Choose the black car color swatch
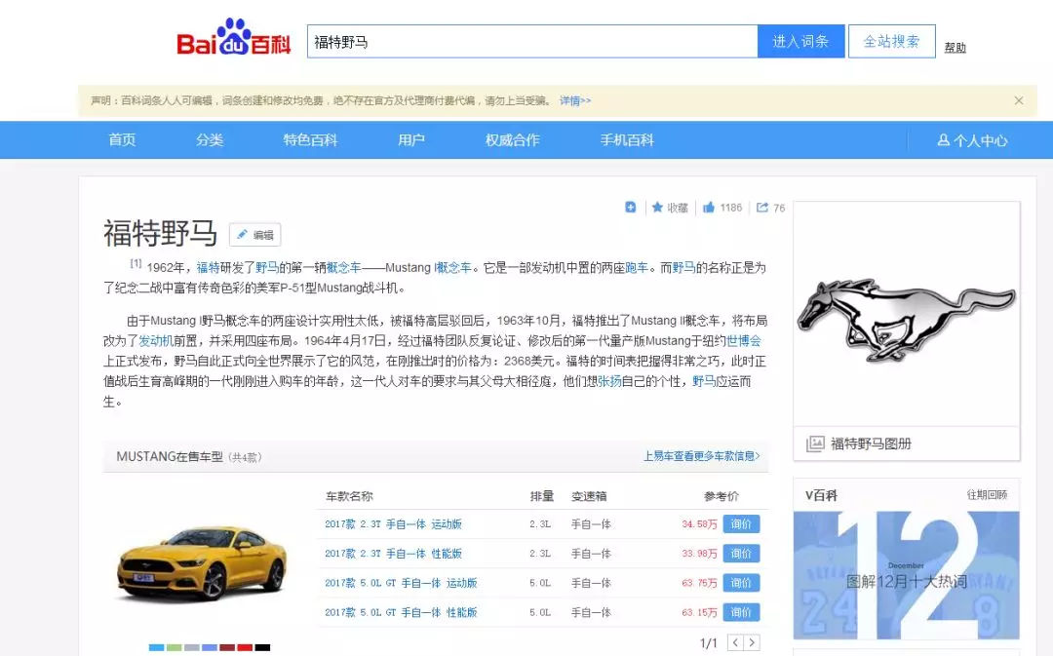This screenshot has width=1053, height=656. pos(262,647)
